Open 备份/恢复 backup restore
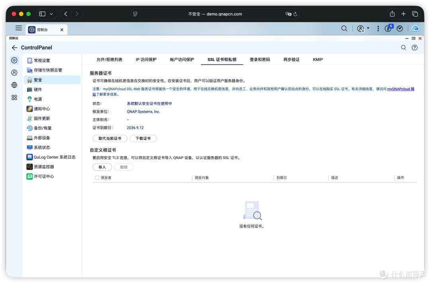The height and width of the screenshot is (283, 430). tap(52, 128)
